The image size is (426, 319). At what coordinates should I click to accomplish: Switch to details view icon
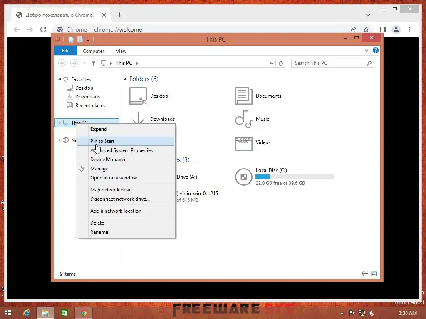tap(364, 274)
